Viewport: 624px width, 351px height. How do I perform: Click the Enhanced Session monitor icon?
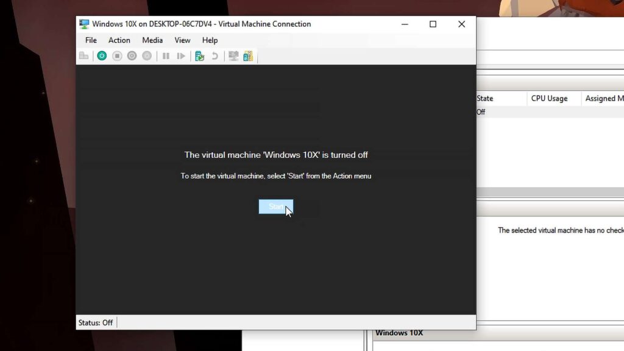[233, 56]
